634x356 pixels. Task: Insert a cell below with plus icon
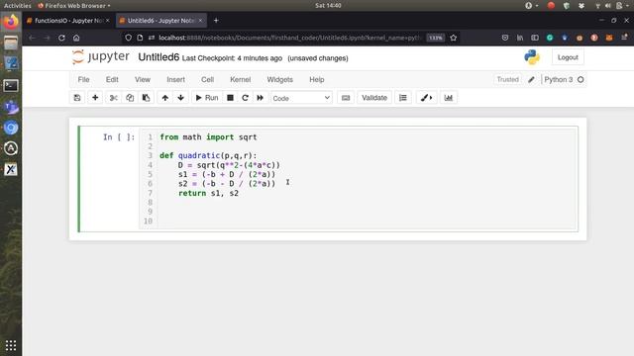[x=95, y=98]
